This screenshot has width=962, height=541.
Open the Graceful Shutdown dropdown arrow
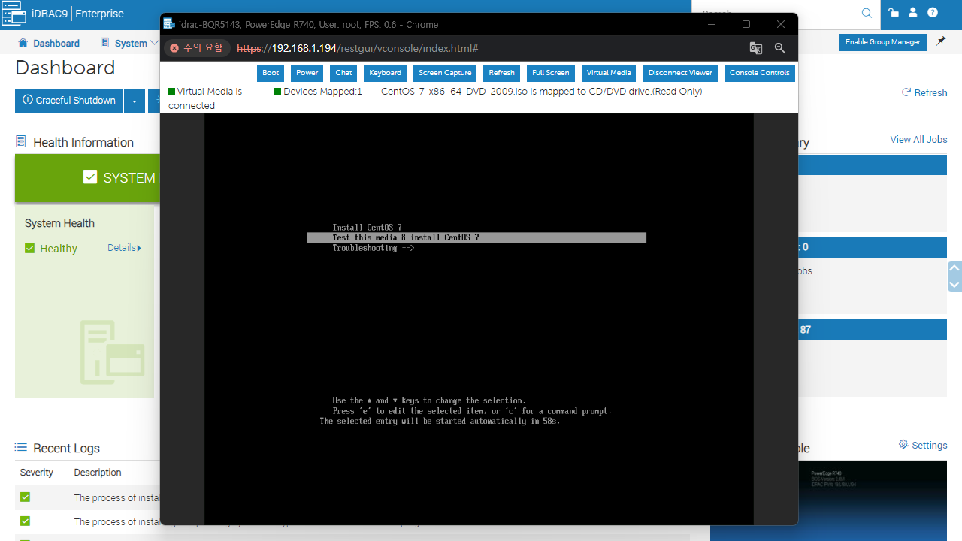click(x=135, y=101)
